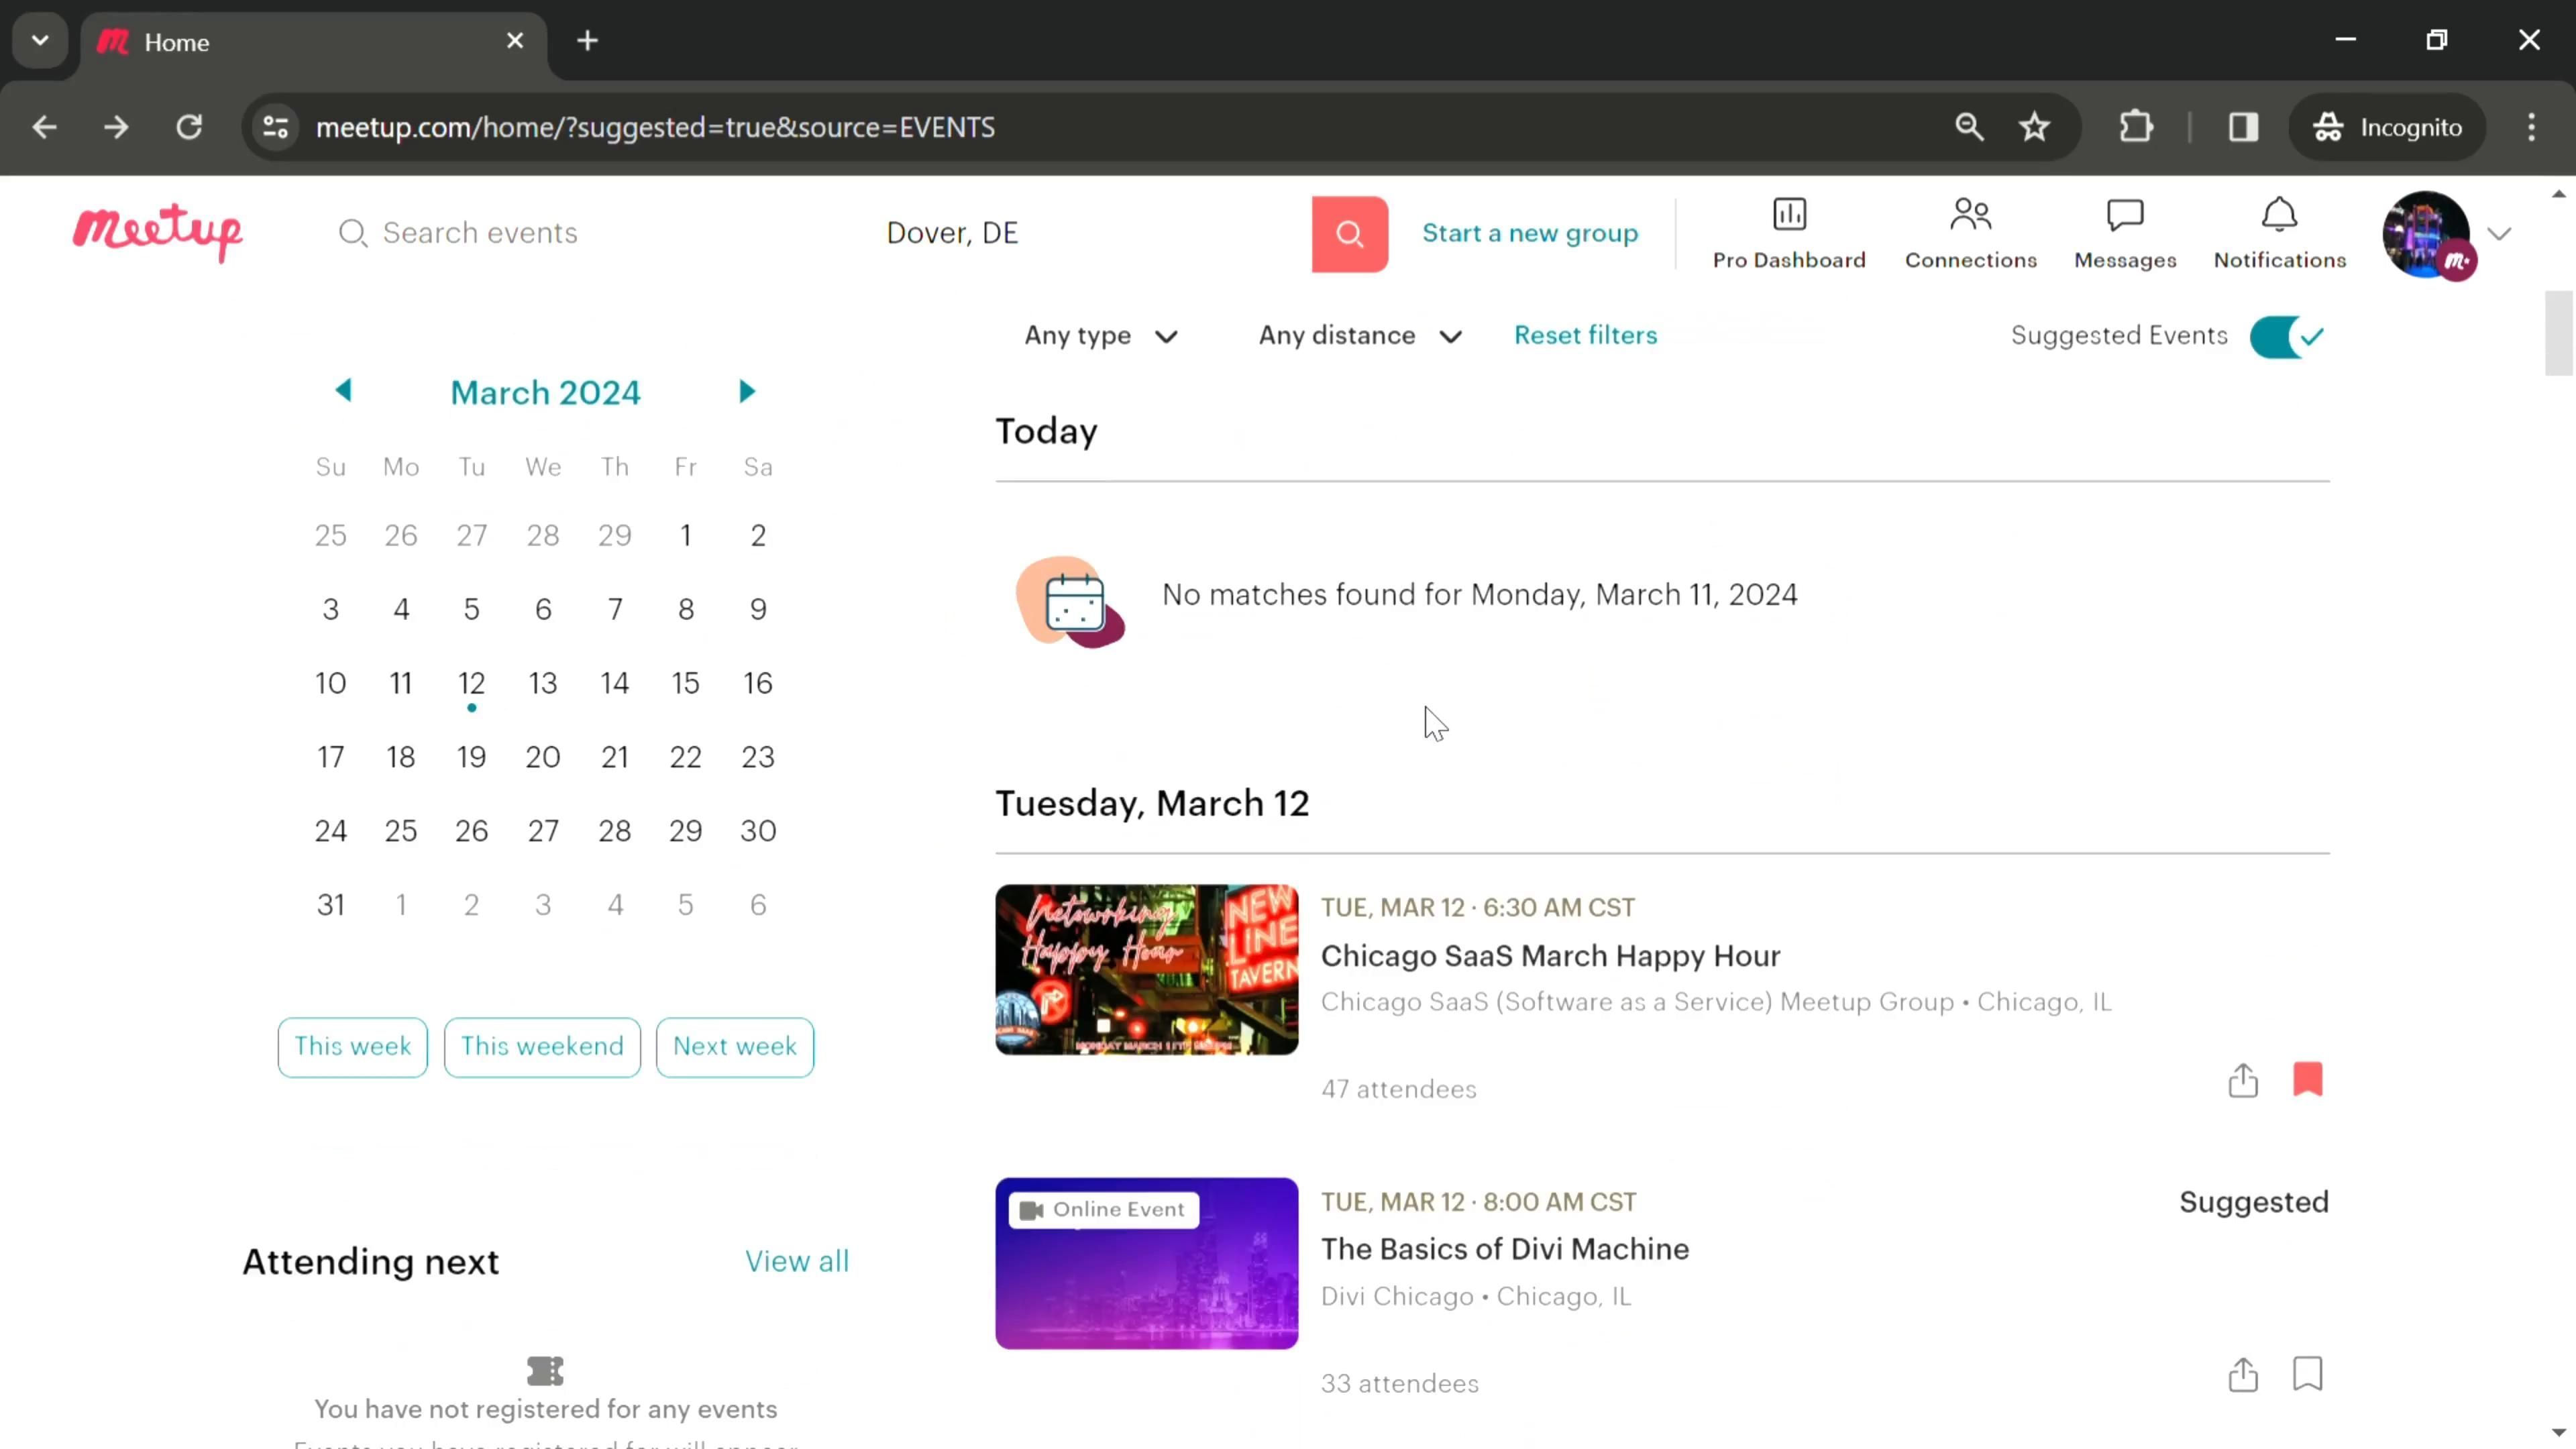Open the profile avatar menu chevron
This screenshot has width=2576, height=1449.
[2498, 234]
